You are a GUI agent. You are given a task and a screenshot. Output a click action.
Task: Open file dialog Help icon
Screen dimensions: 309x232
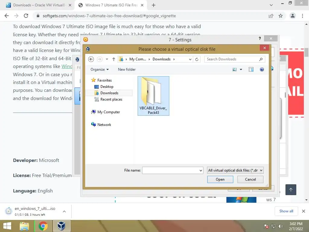tap(262, 69)
